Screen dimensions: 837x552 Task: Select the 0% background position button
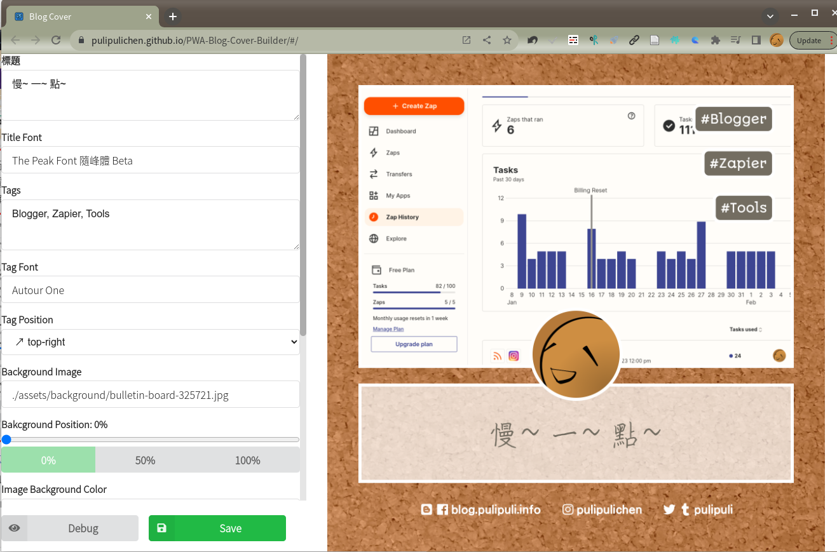(48, 460)
